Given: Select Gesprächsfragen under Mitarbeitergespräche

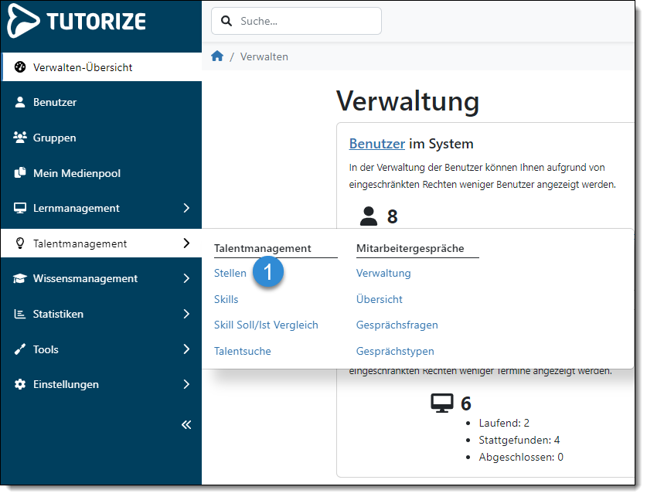Looking at the screenshot, I should pyautogui.click(x=397, y=325).
